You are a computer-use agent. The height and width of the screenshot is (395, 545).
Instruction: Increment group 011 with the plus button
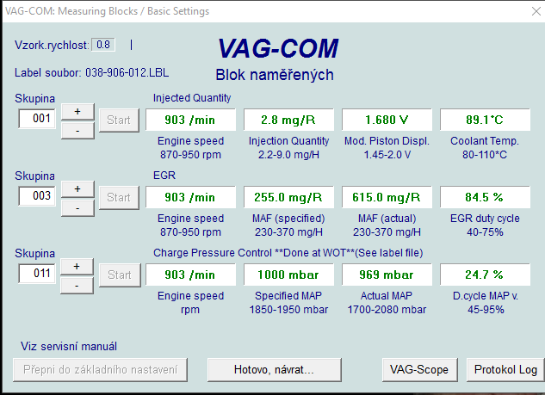[x=77, y=267]
